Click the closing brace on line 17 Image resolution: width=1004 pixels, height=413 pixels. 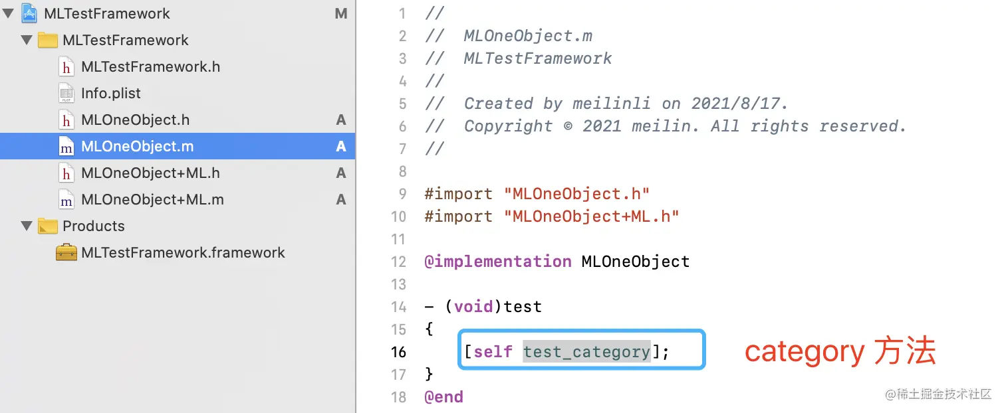point(429,374)
